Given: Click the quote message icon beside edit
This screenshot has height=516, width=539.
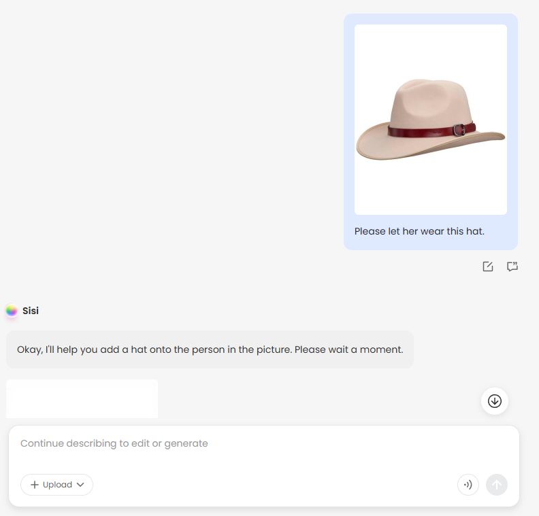Looking at the screenshot, I should click(512, 266).
